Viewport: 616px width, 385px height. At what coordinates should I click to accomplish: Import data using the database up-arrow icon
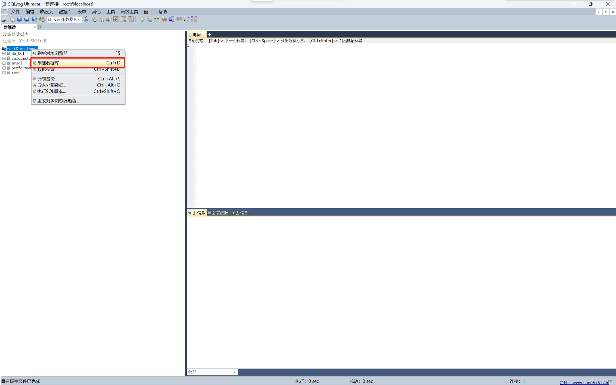coord(101,19)
